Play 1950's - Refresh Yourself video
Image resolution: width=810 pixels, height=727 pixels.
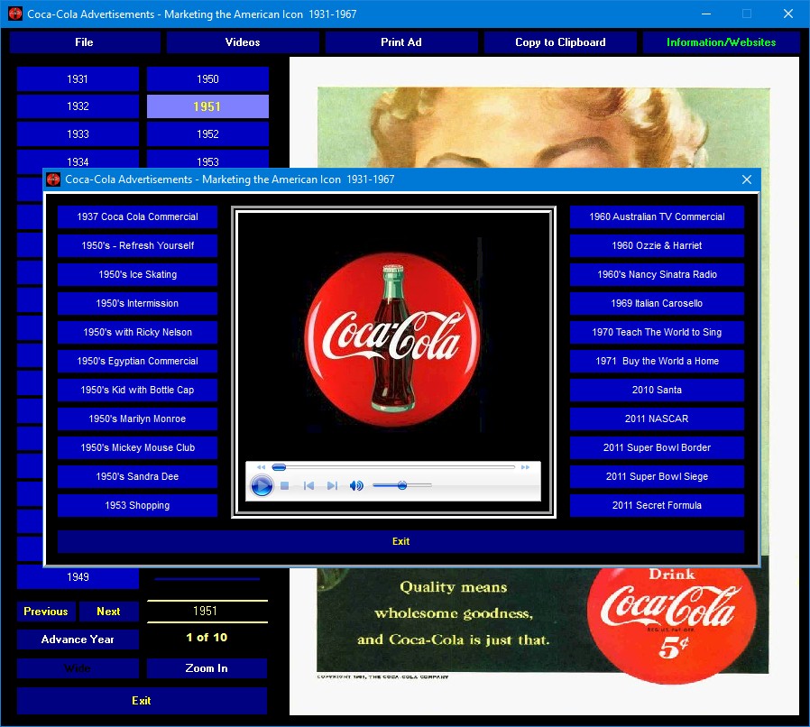pyautogui.click(x=137, y=246)
